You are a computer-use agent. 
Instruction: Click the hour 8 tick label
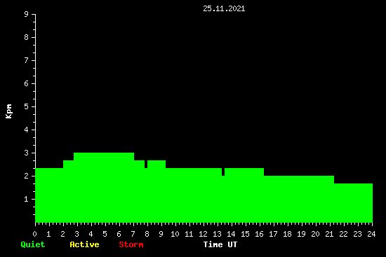[147, 234]
